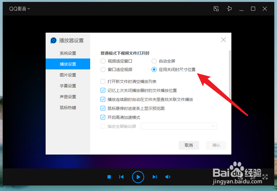Click the 播放器设置 dialog title

coord(71,41)
